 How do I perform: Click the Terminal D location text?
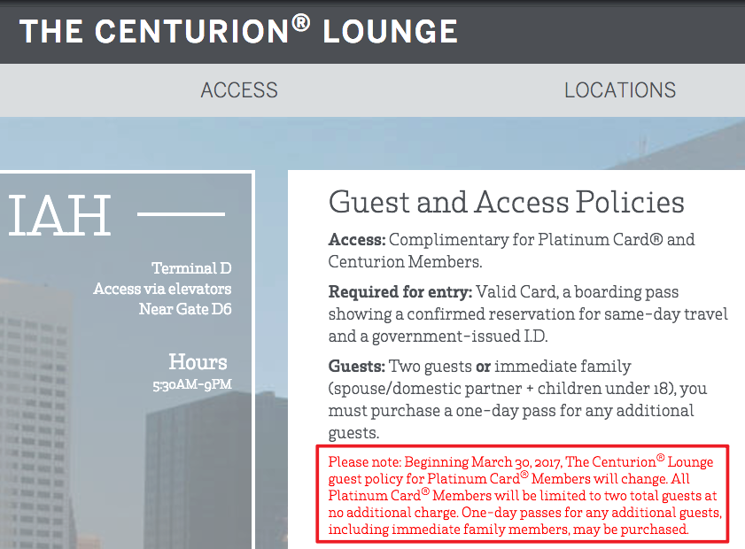[191, 268]
